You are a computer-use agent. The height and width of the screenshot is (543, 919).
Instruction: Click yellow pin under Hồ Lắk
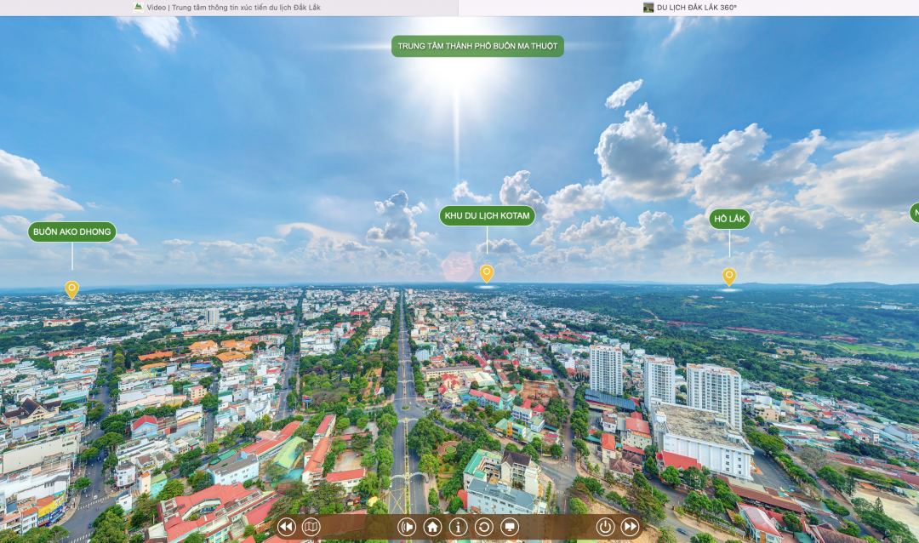pos(729,277)
